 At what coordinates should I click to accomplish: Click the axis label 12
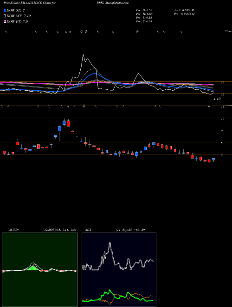[222, 94]
